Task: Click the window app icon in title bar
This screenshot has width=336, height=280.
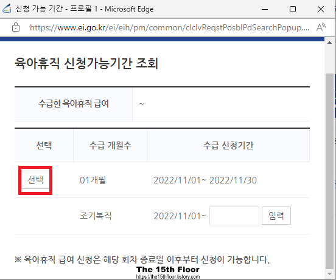Action: pos(7,9)
